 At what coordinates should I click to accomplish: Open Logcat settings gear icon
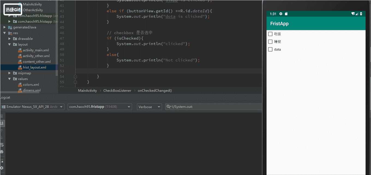pos(2,168)
